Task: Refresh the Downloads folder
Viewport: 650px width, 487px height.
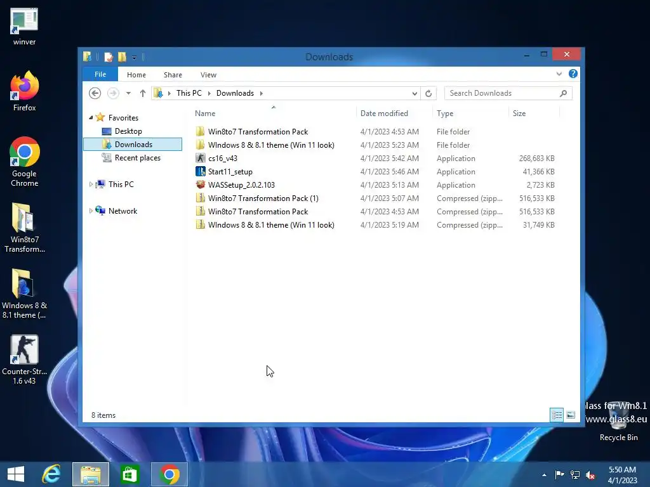Action: click(428, 93)
